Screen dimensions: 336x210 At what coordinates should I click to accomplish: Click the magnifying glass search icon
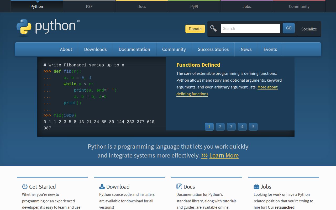point(213,29)
